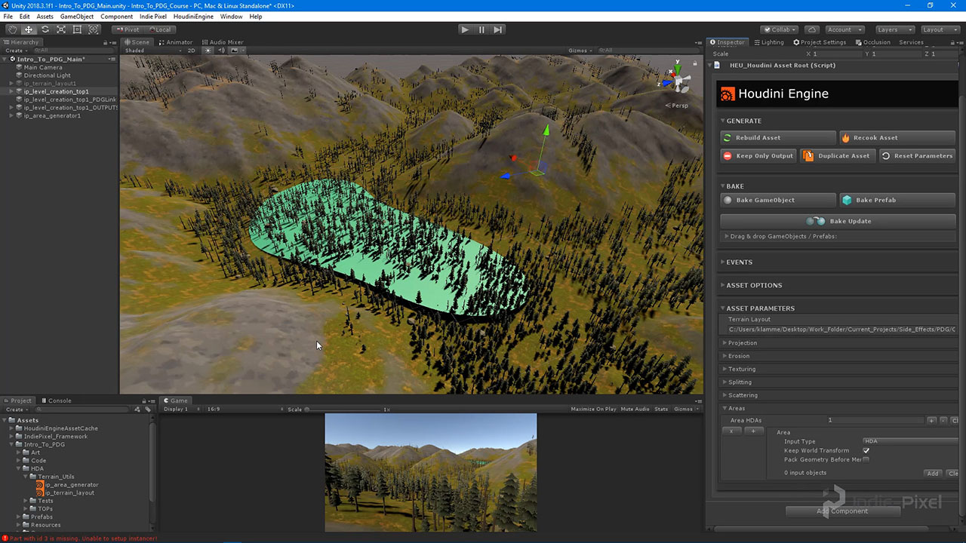Toggle Keep World Transform checkbox
The image size is (966, 543).
click(866, 450)
